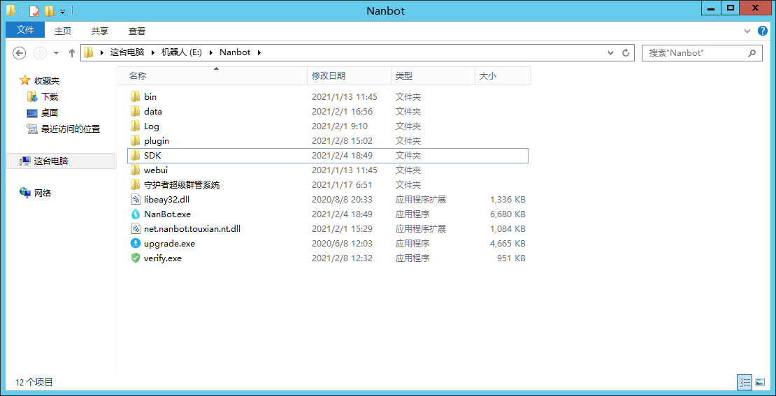This screenshot has width=776, height=396.
Task: Click the Log folder icon
Action: click(x=135, y=126)
